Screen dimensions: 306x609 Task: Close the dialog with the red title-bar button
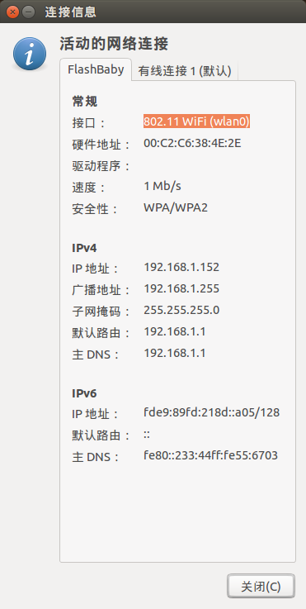click(13, 12)
